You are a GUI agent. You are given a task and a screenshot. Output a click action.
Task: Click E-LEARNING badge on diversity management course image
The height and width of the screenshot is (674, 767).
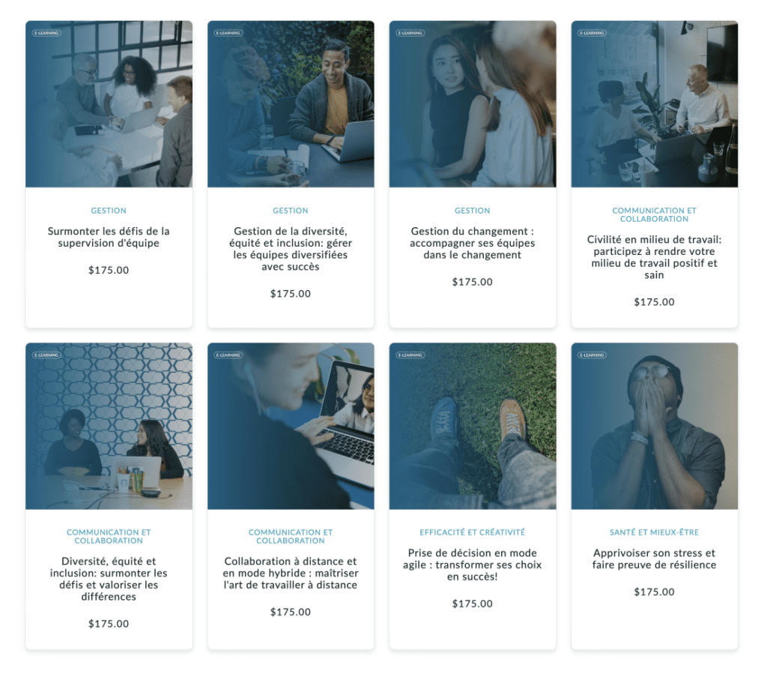pos(228,33)
